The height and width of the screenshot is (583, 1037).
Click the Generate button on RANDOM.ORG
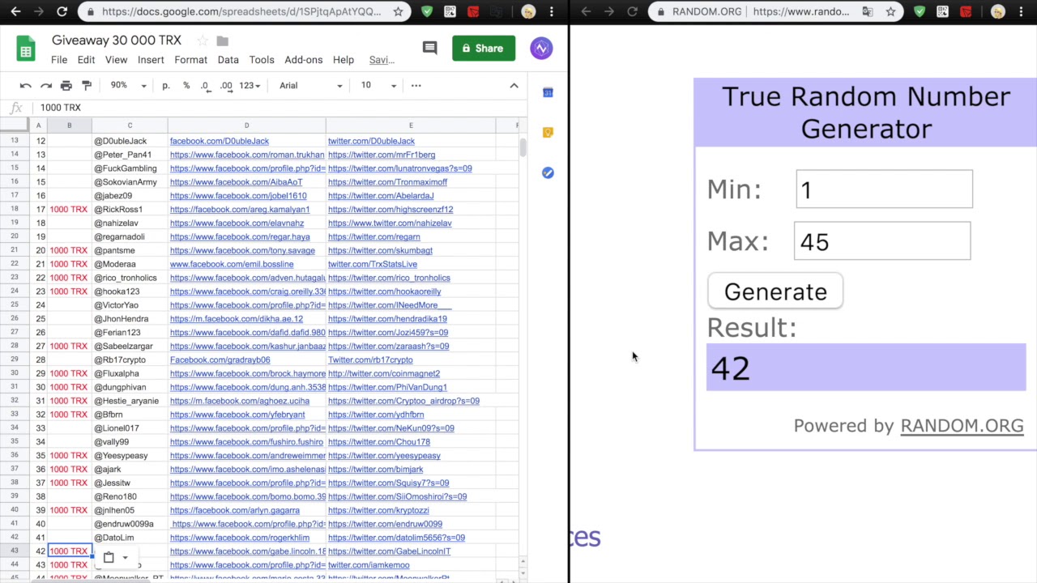(x=775, y=291)
